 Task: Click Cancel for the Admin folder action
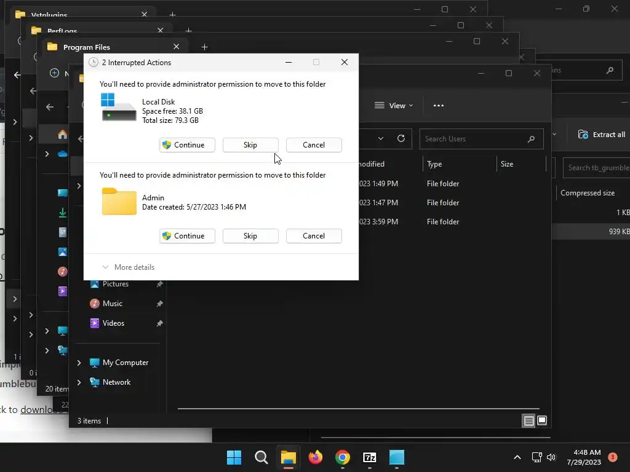tap(314, 236)
